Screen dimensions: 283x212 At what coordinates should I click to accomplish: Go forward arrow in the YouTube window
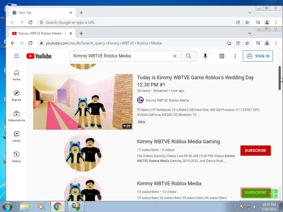pos(22,43)
